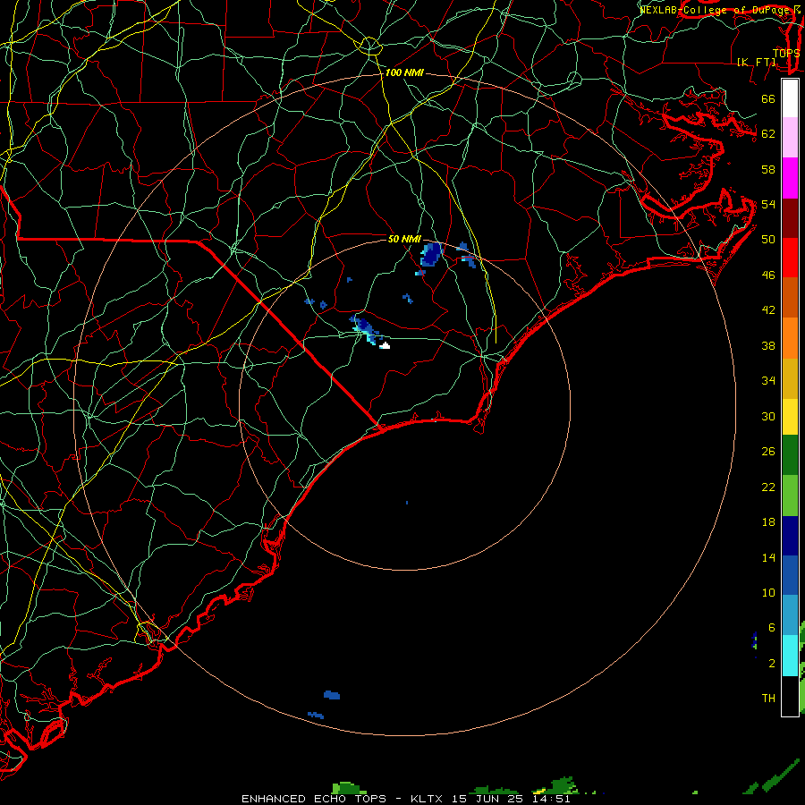
Task: Click the "15 JUN 25" date text
Action: [x=487, y=799]
